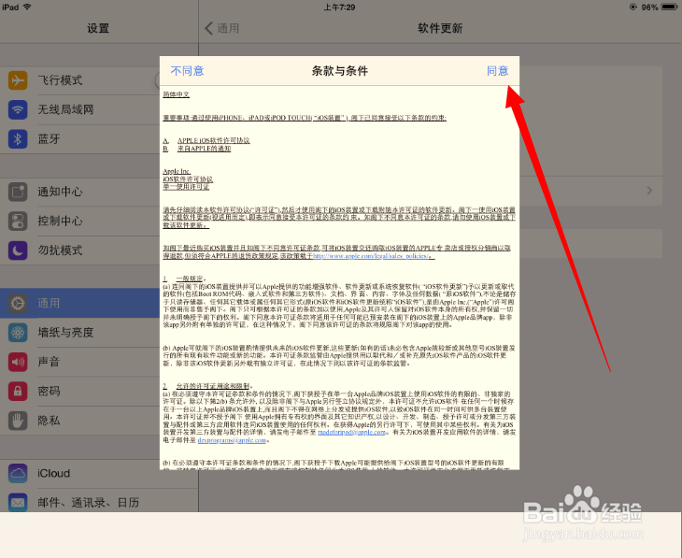The image size is (682, 558).
Task: Tap the rotation lock icon in status bar
Action: coord(632,7)
